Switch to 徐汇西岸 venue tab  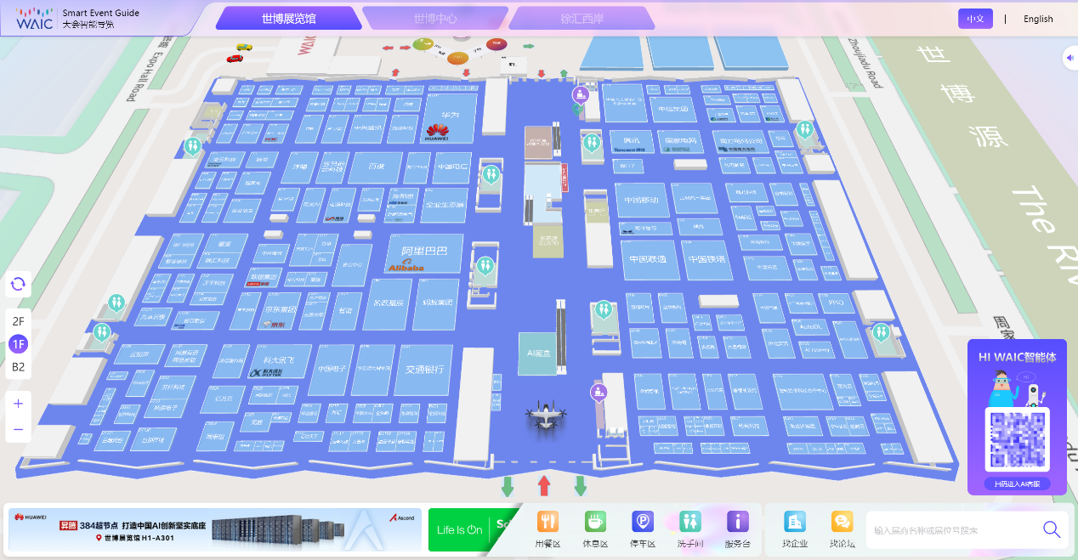coord(583,18)
